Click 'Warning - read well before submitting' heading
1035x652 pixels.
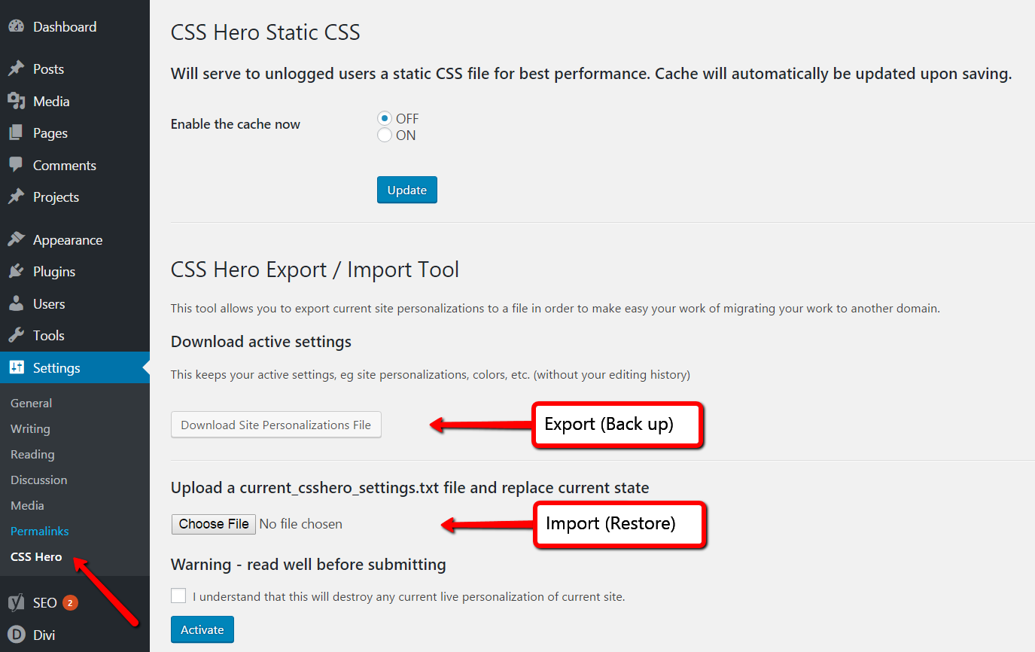click(309, 565)
